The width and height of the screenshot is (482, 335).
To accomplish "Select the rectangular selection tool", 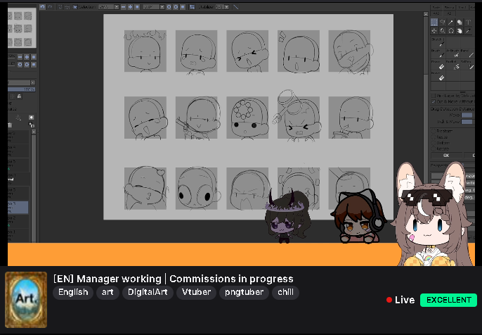I will (x=434, y=22).
